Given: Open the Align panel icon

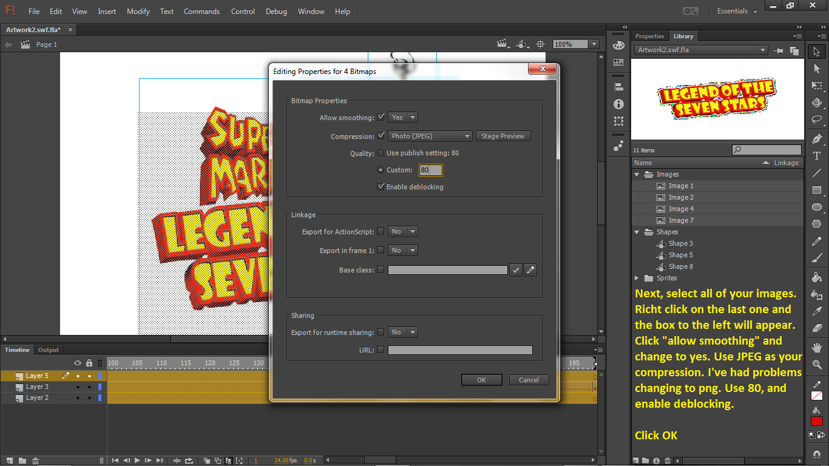Looking at the screenshot, I should point(618,87).
